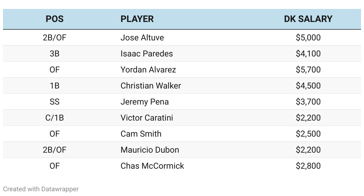The height and width of the screenshot is (196, 364).
Task: Click Mauricio Dubon player name
Action: click(x=150, y=150)
